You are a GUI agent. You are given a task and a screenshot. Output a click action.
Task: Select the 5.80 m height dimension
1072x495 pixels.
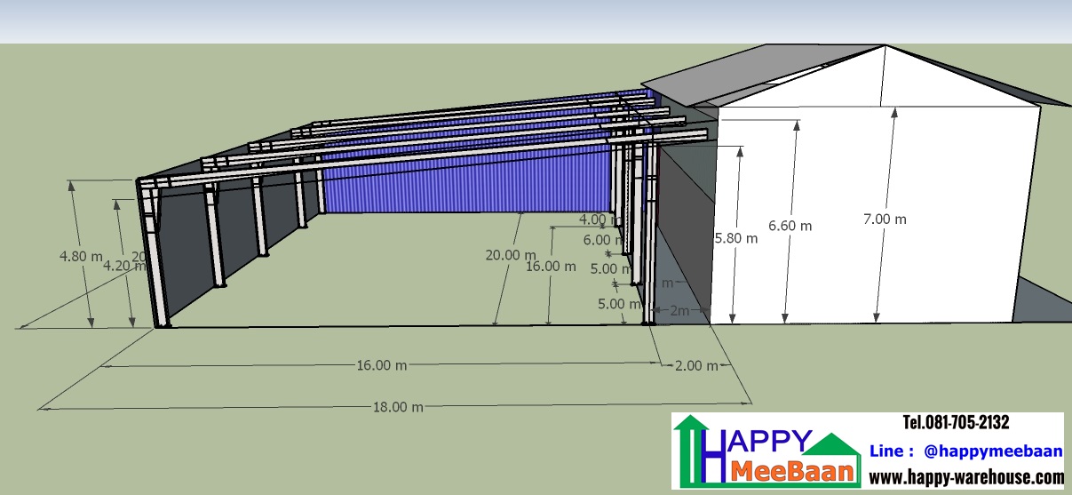coord(736,238)
